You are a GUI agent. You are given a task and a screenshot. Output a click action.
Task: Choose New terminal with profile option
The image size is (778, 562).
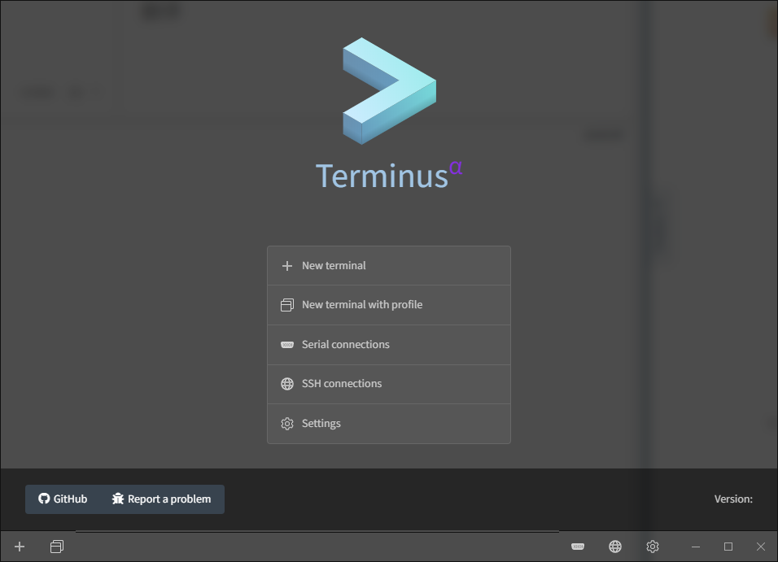click(388, 304)
